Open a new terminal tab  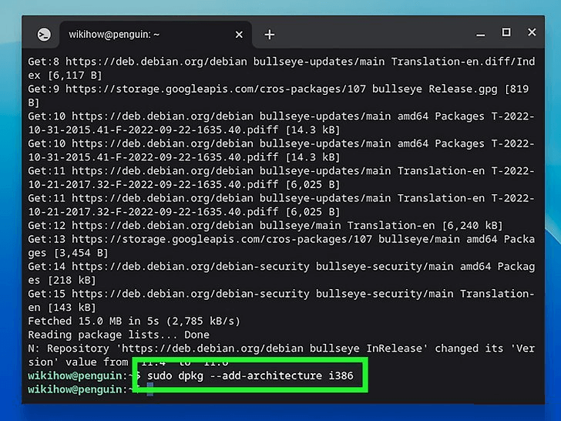point(269,35)
